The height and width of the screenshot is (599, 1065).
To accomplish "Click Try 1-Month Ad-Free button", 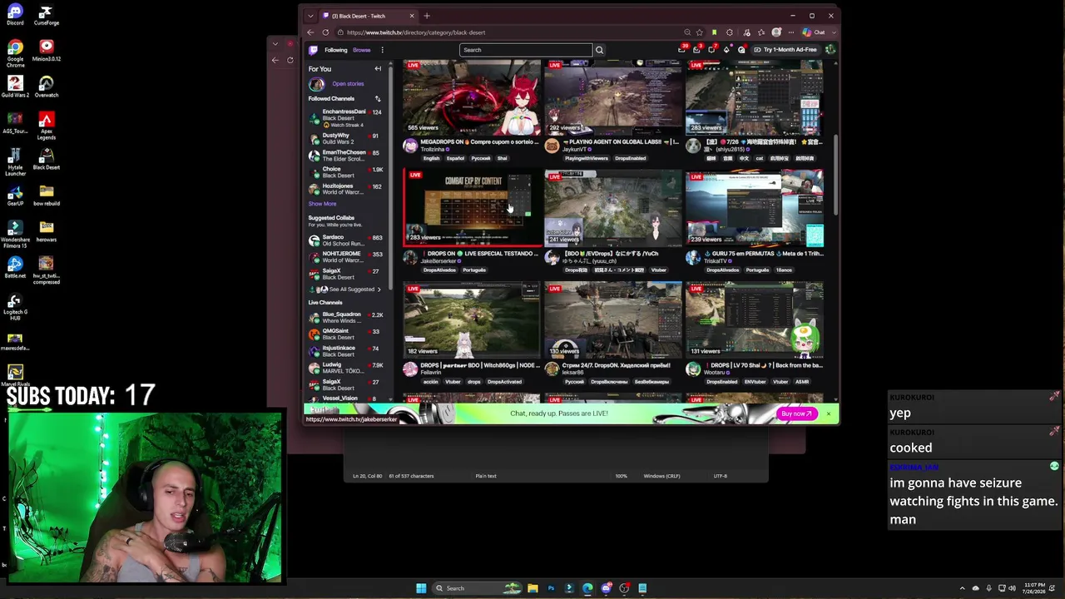I will click(x=785, y=50).
